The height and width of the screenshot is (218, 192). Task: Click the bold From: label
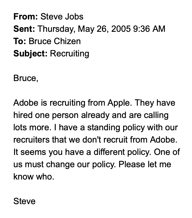pos(26,17)
